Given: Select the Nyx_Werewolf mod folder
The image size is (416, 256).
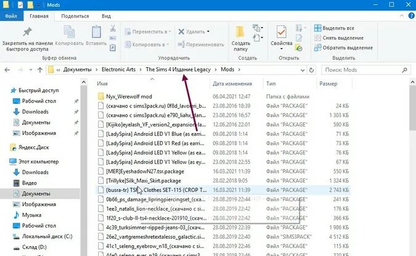Looking at the screenshot, I should click(x=129, y=96).
